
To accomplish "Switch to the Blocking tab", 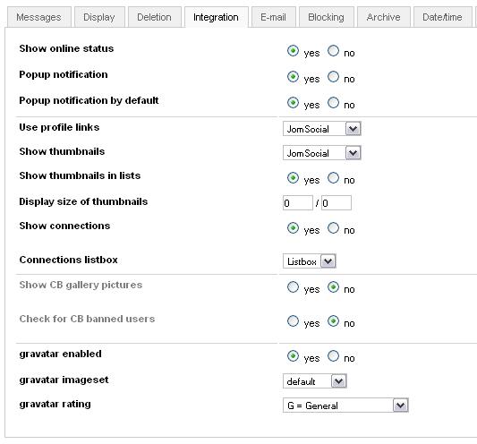I will 327,17.
